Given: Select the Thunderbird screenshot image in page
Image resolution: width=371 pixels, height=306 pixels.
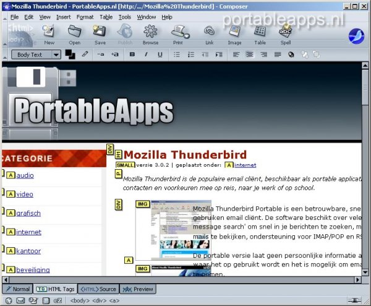Looking at the screenshot, I should point(173,230).
